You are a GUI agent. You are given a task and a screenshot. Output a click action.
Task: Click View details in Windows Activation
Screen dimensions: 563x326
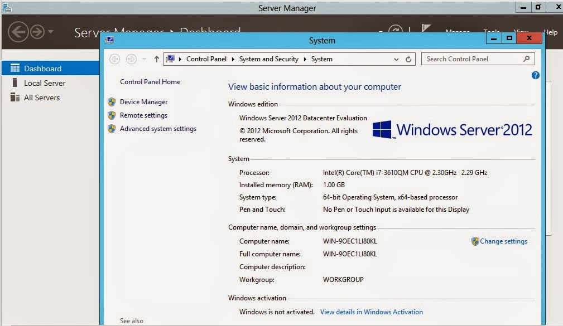[371, 312]
